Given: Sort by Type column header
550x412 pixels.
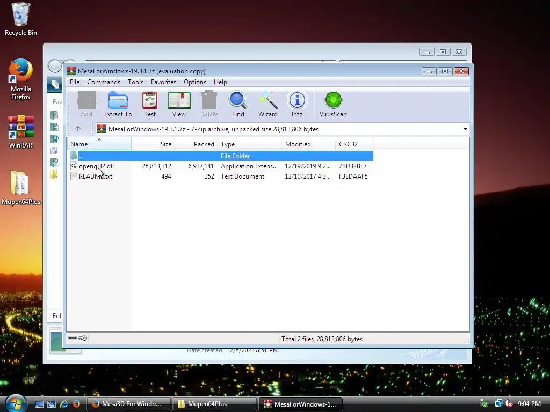Looking at the screenshot, I should click(249, 144).
